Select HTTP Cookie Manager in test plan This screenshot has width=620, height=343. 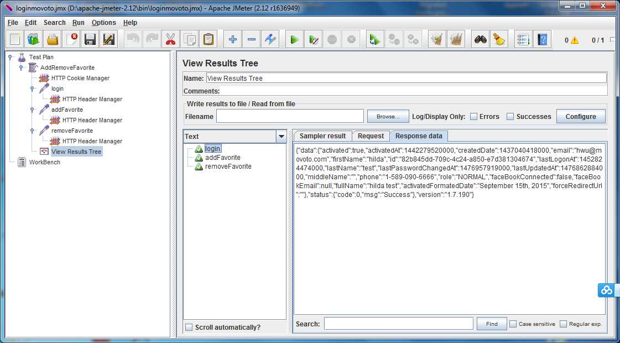(80, 78)
